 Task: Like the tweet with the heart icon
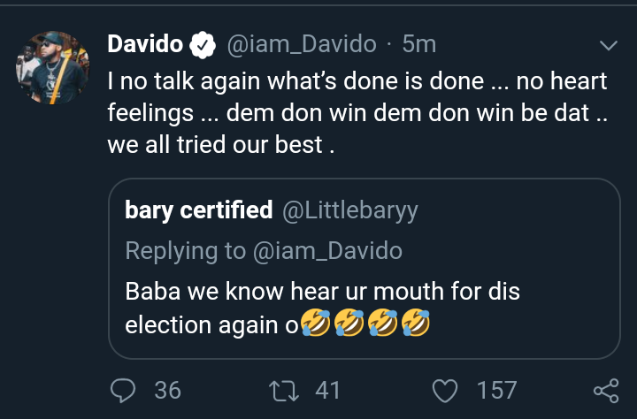449,390
